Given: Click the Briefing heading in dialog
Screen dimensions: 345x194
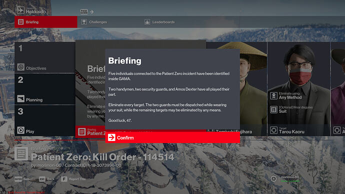Looking at the screenshot, I should tap(125, 60).
